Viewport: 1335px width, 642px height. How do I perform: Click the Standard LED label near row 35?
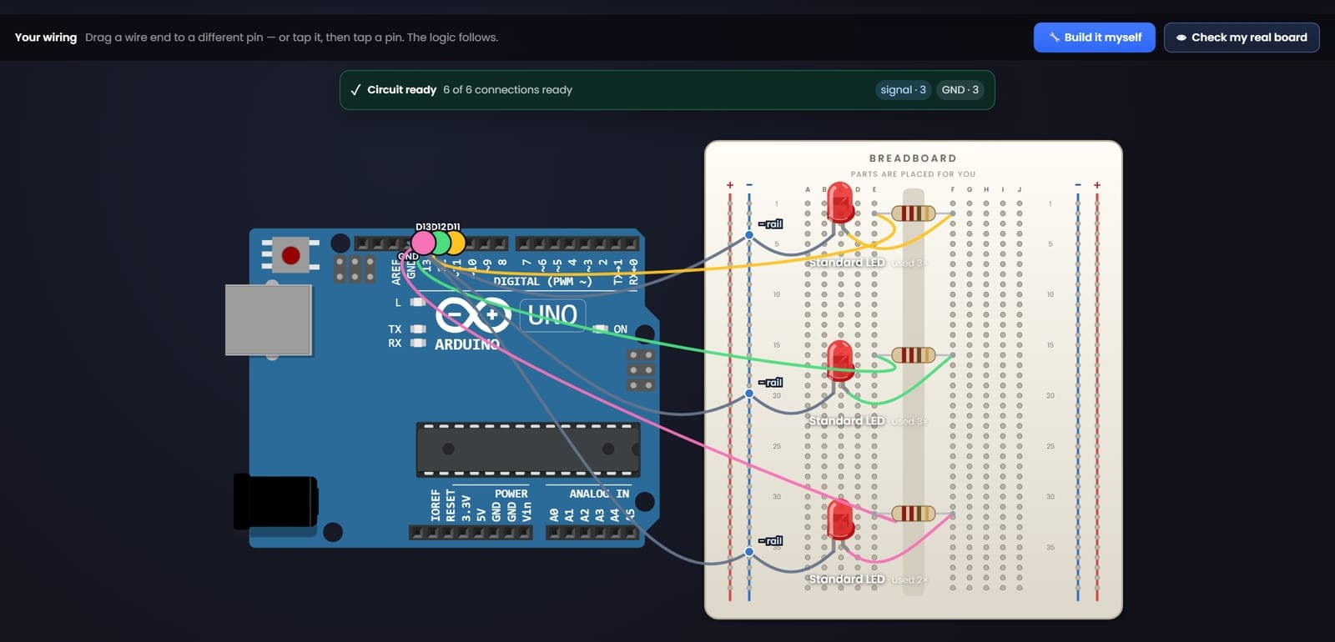click(847, 579)
